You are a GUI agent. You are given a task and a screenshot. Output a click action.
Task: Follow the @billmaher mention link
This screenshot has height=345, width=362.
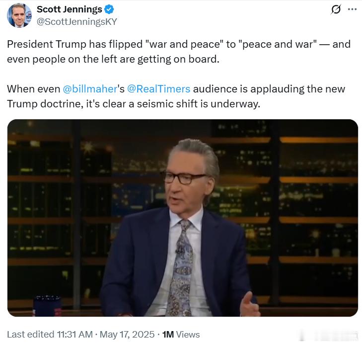90,89
